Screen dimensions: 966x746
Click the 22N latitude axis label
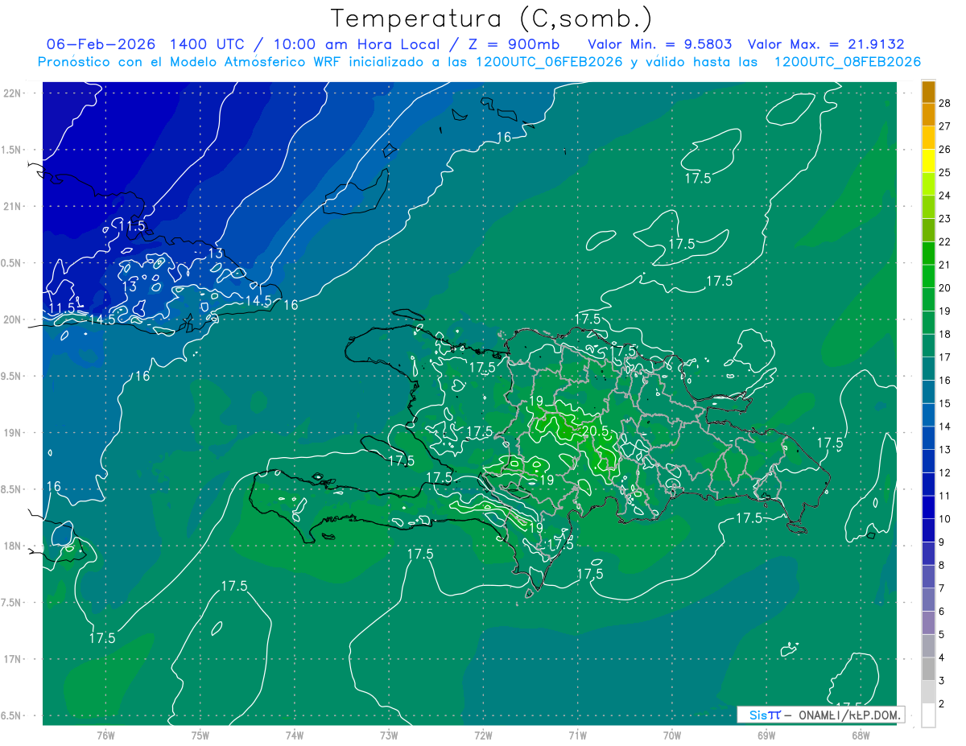[x=12, y=93]
